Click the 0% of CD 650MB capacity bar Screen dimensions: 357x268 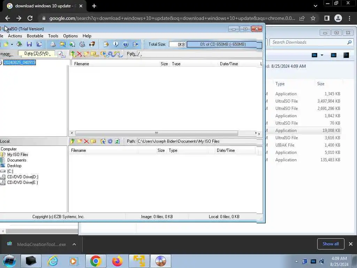click(x=224, y=44)
